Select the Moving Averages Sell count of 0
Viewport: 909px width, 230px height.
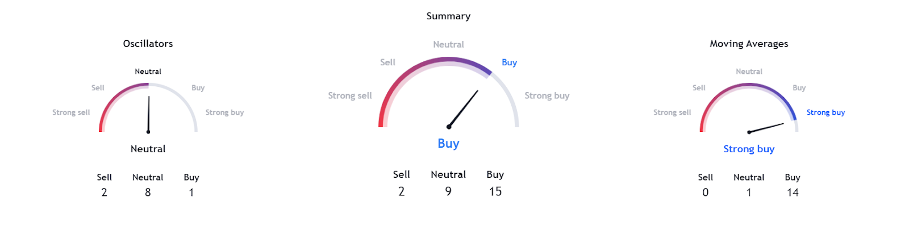click(x=705, y=193)
